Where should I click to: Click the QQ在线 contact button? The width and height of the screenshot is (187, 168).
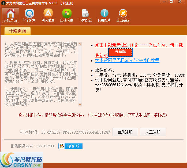pyautogui.click(x=70, y=146)
